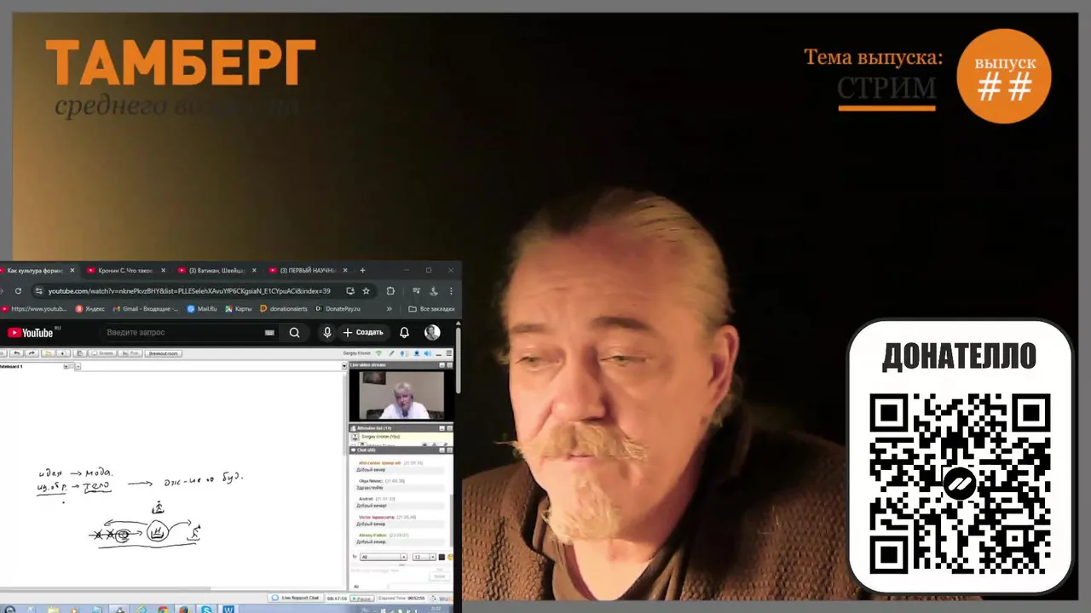The image size is (1091, 613).
Task: Click the Live Support Chat button
Action: (x=296, y=598)
